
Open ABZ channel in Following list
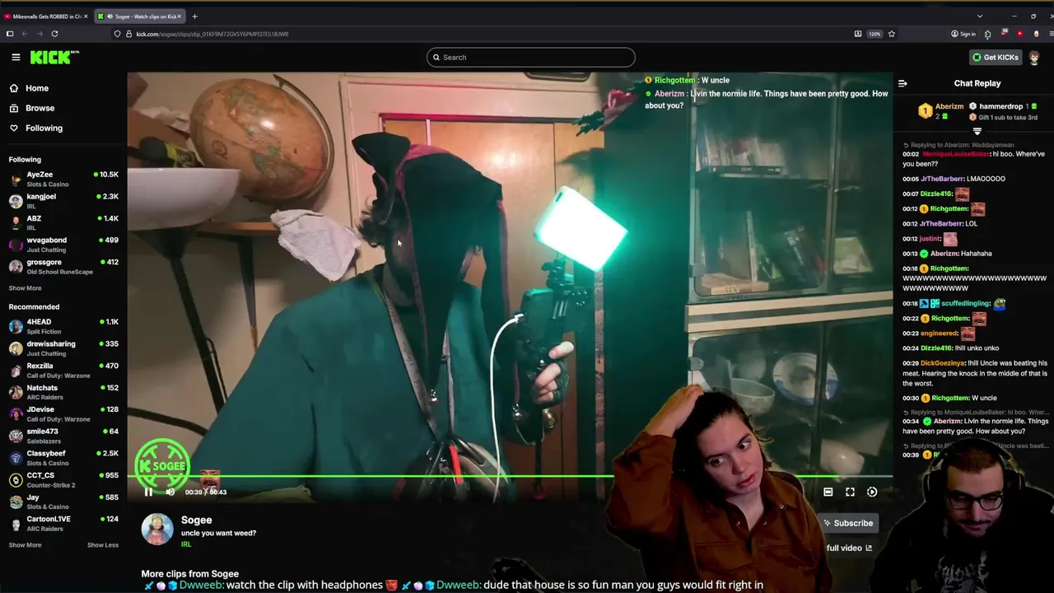(x=63, y=222)
